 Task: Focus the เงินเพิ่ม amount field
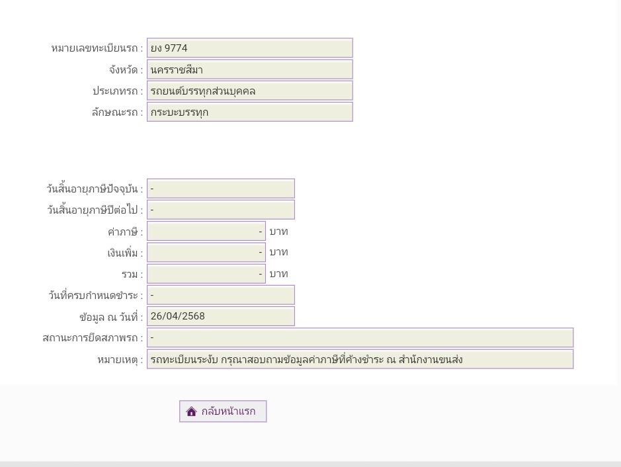(206, 253)
